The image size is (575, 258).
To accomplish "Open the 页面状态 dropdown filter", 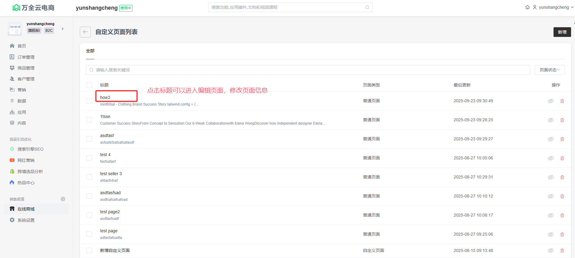I will coord(549,70).
